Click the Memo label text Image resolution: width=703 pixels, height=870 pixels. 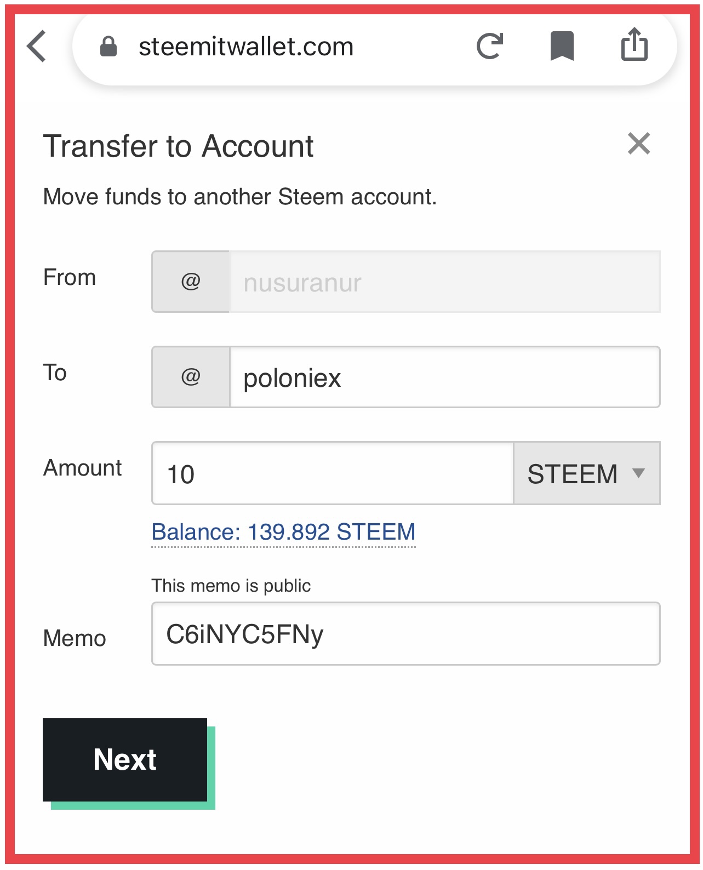[75, 638]
